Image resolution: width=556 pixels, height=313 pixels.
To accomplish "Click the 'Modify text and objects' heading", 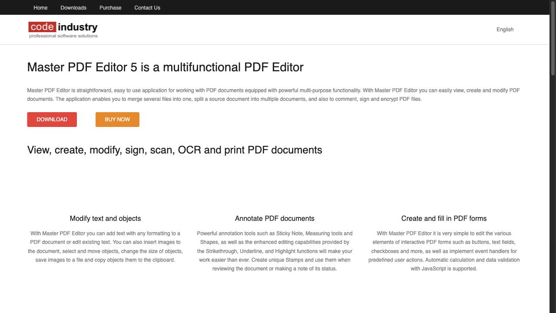I will (x=105, y=218).
